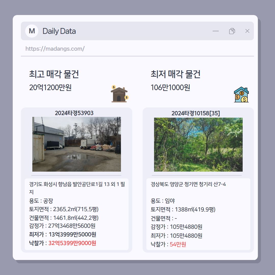Viewport: 275px width, 275px height.
Task: Click the 최고 매각 물건 heading
Action: point(54,74)
